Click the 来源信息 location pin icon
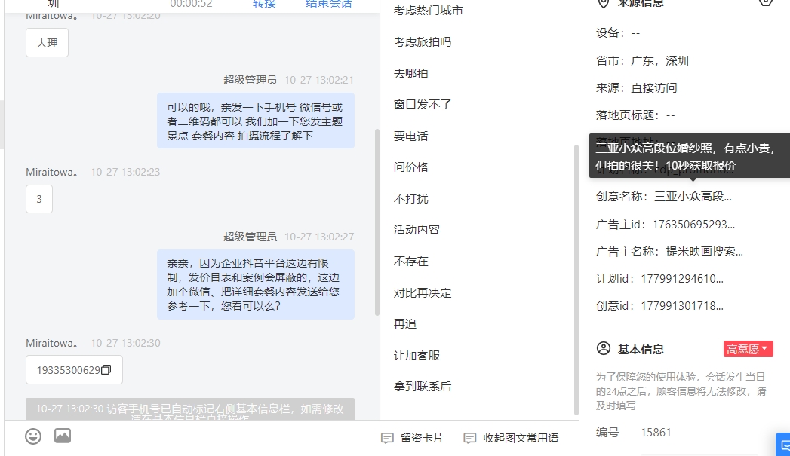The width and height of the screenshot is (790, 456). tap(603, 3)
